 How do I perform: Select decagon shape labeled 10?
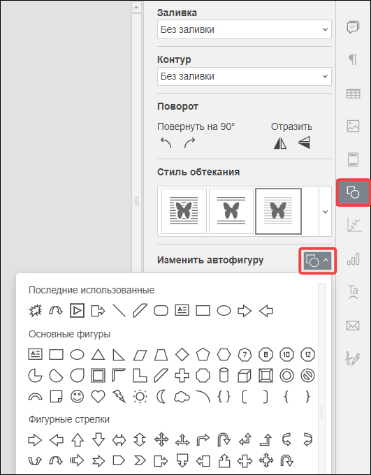pyautogui.click(x=286, y=354)
